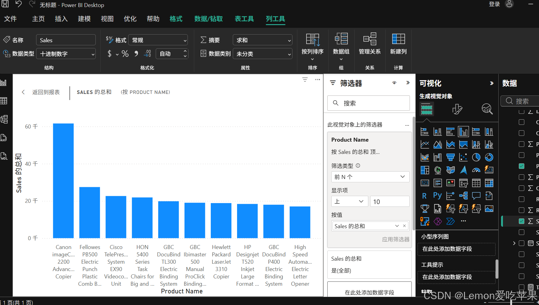Select the globe map visual icon
The width and height of the screenshot is (539, 305).
[x=437, y=170]
